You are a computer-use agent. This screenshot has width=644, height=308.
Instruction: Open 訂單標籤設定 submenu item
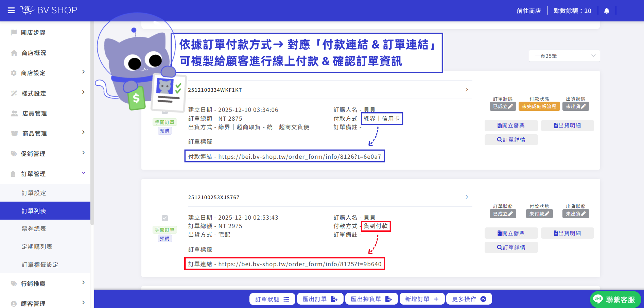pyautogui.click(x=45, y=264)
